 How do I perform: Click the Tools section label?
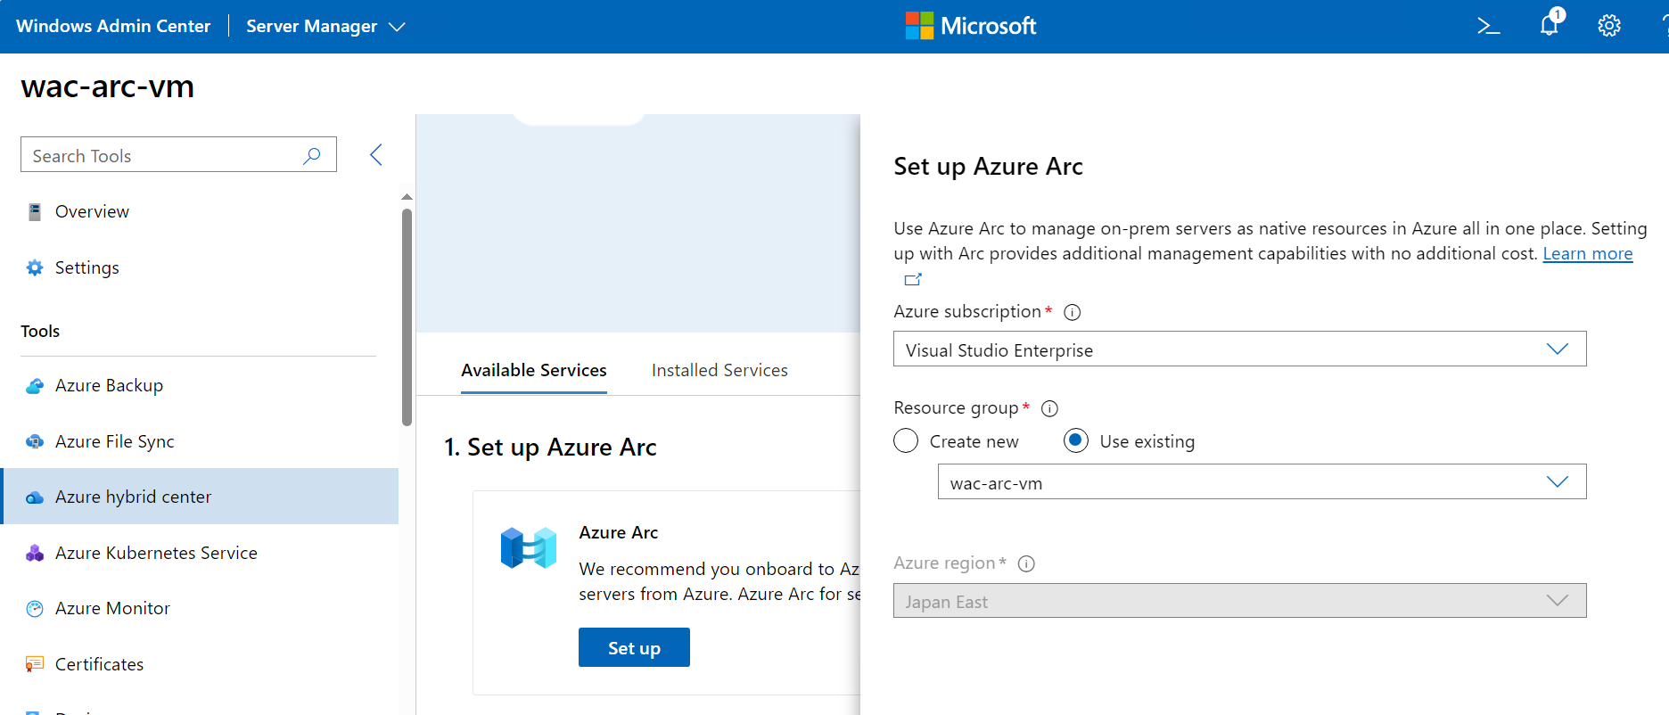pos(40,331)
